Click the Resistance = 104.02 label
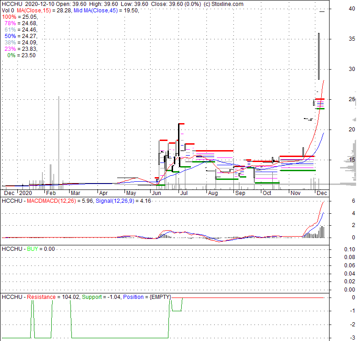The height and width of the screenshot is (341, 357). coord(53,297)
